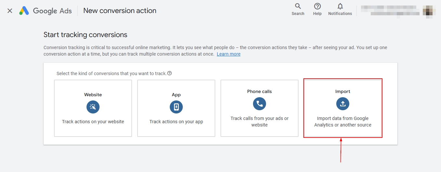Click the Website cursor-click icon
The width and height of the screenshot is (441, 172).
click(93, 107)
